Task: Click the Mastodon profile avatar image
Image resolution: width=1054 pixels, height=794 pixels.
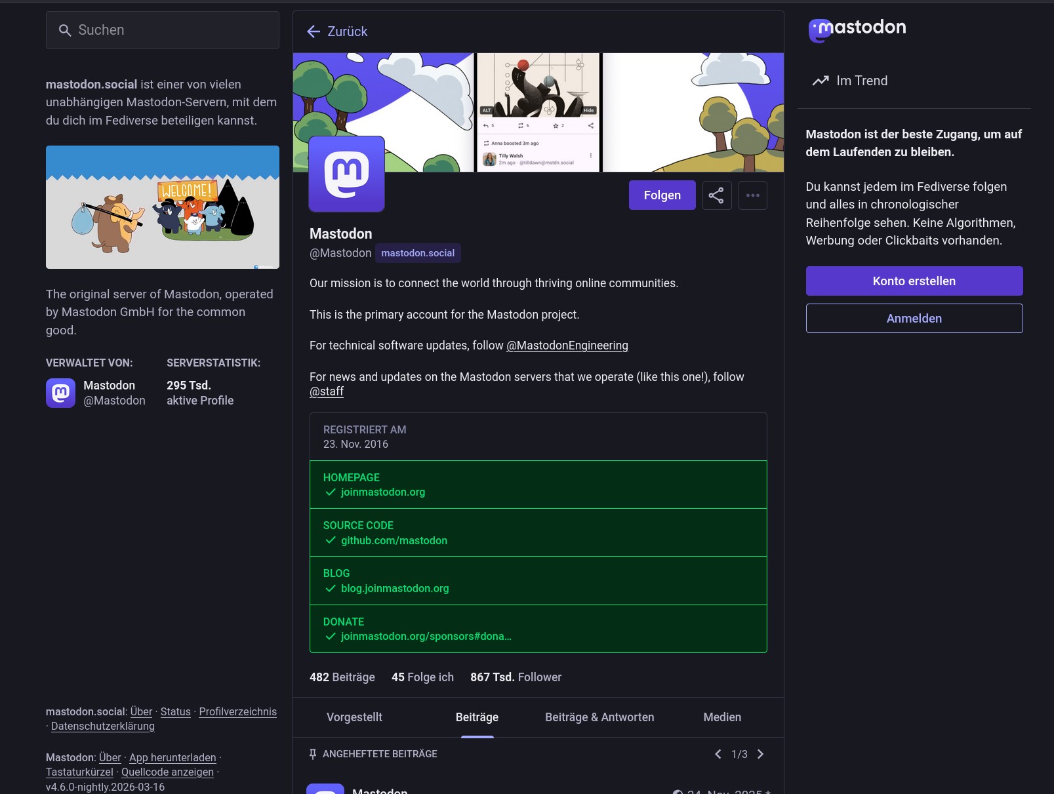Action: (x=346, y=174)
